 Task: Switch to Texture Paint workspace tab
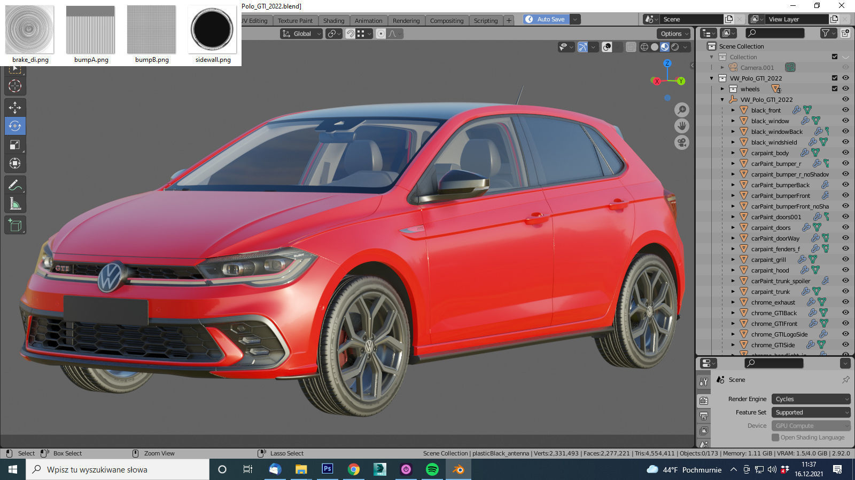(295, 21)
